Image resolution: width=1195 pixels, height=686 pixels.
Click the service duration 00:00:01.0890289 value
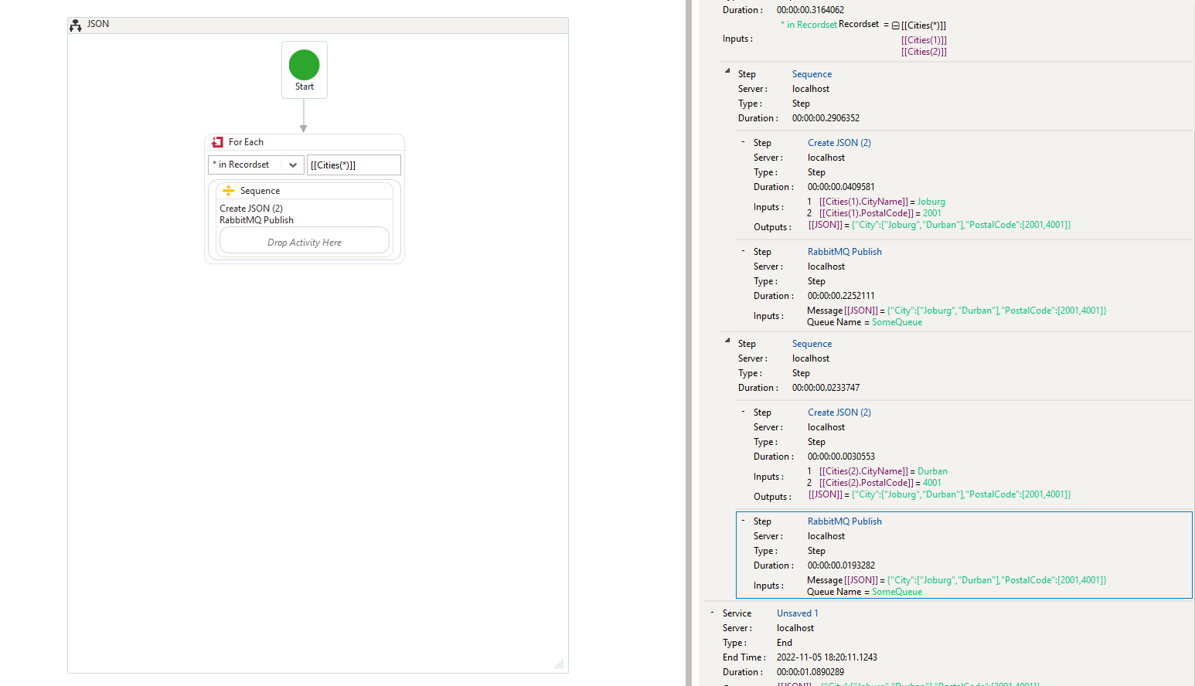click(x=810, y=672)
